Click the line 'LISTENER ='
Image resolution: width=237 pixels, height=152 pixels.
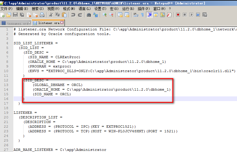click(25, 113)
